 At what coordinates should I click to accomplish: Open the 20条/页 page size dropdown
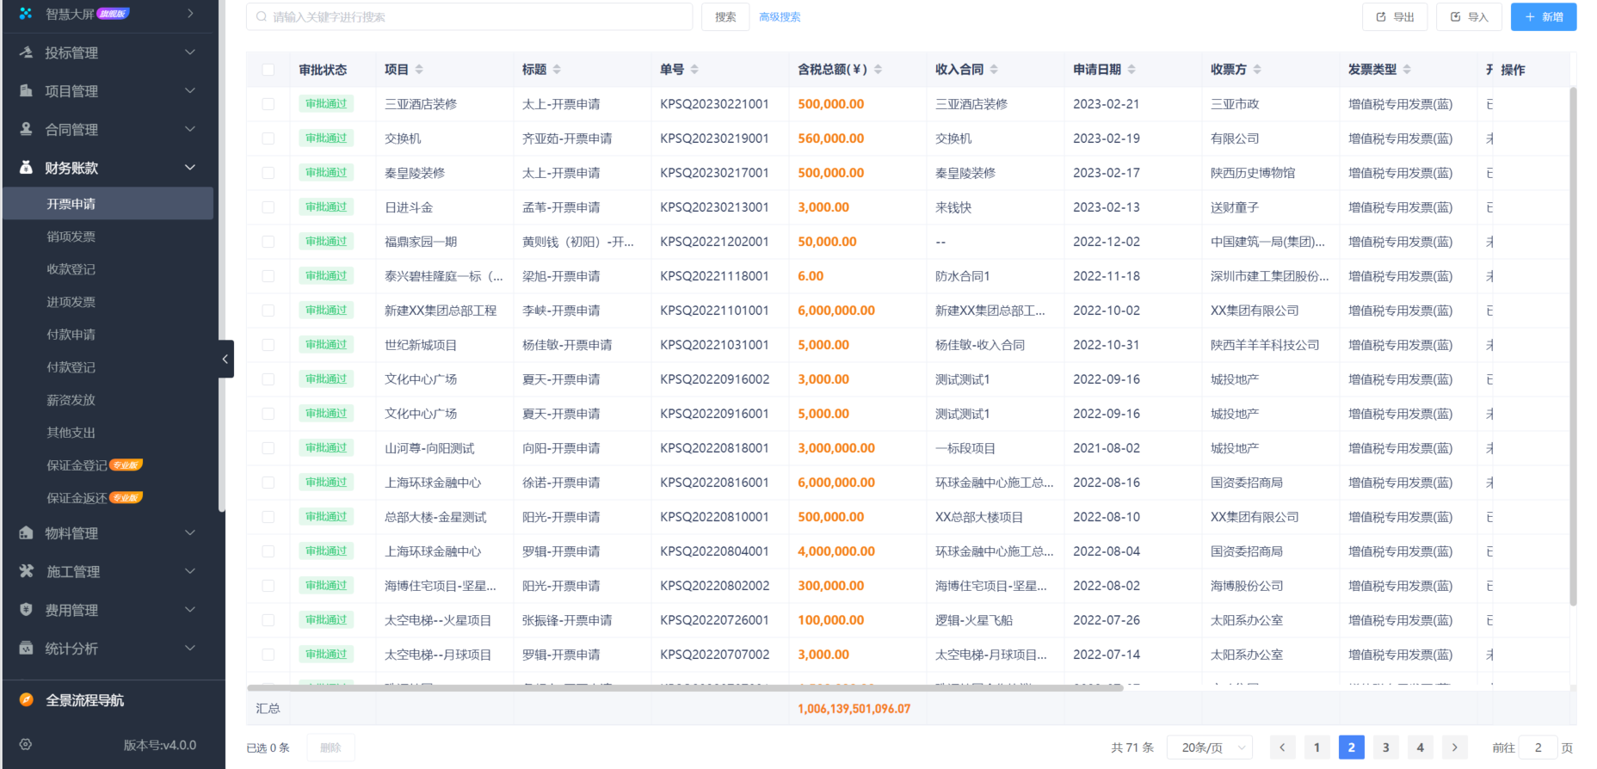tap(1209, 747)
